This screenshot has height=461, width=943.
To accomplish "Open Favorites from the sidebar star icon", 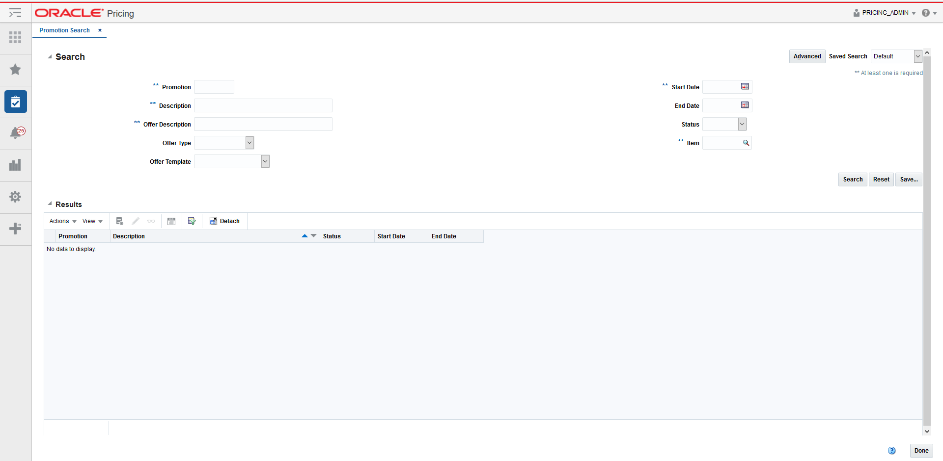I will tap(15, 69).
